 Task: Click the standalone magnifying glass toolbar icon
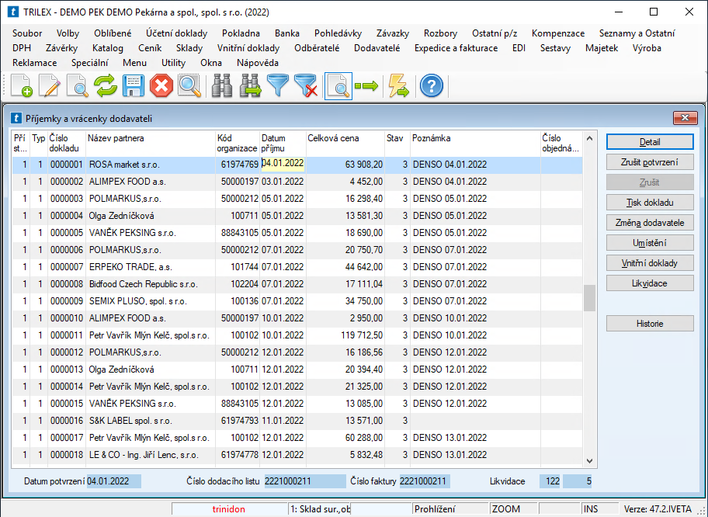(x=189, y=85)
